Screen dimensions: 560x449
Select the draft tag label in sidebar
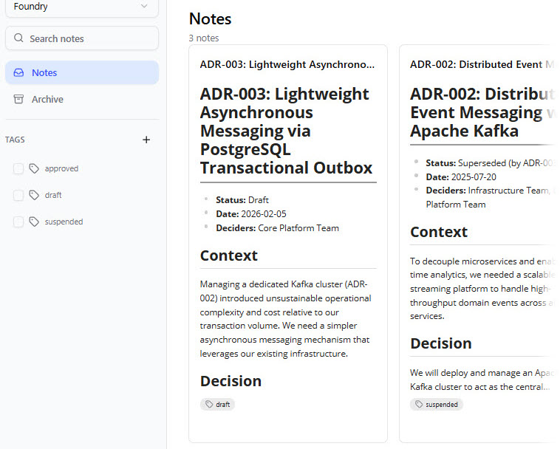click(53, 195)
